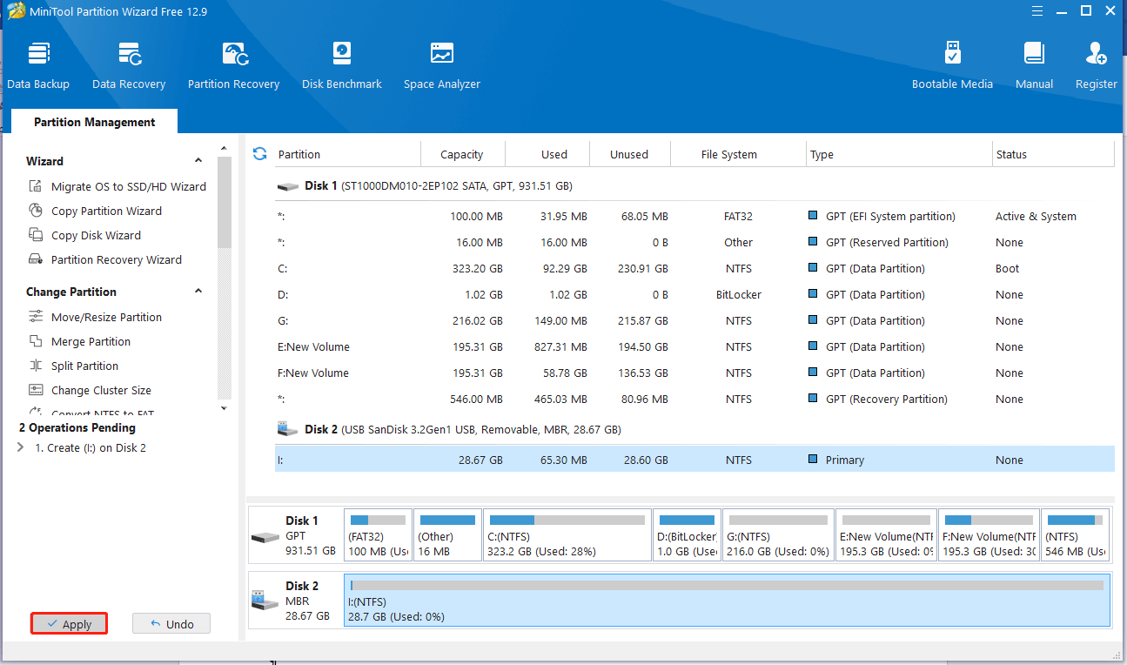Undo the last pending operation
This screenshot has width=1127, height=665.
(x=171, y=624)
